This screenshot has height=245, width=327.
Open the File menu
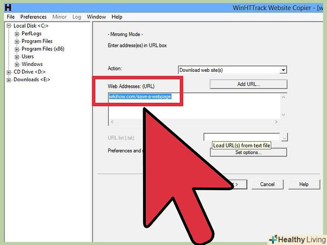[x=11, y=17]
